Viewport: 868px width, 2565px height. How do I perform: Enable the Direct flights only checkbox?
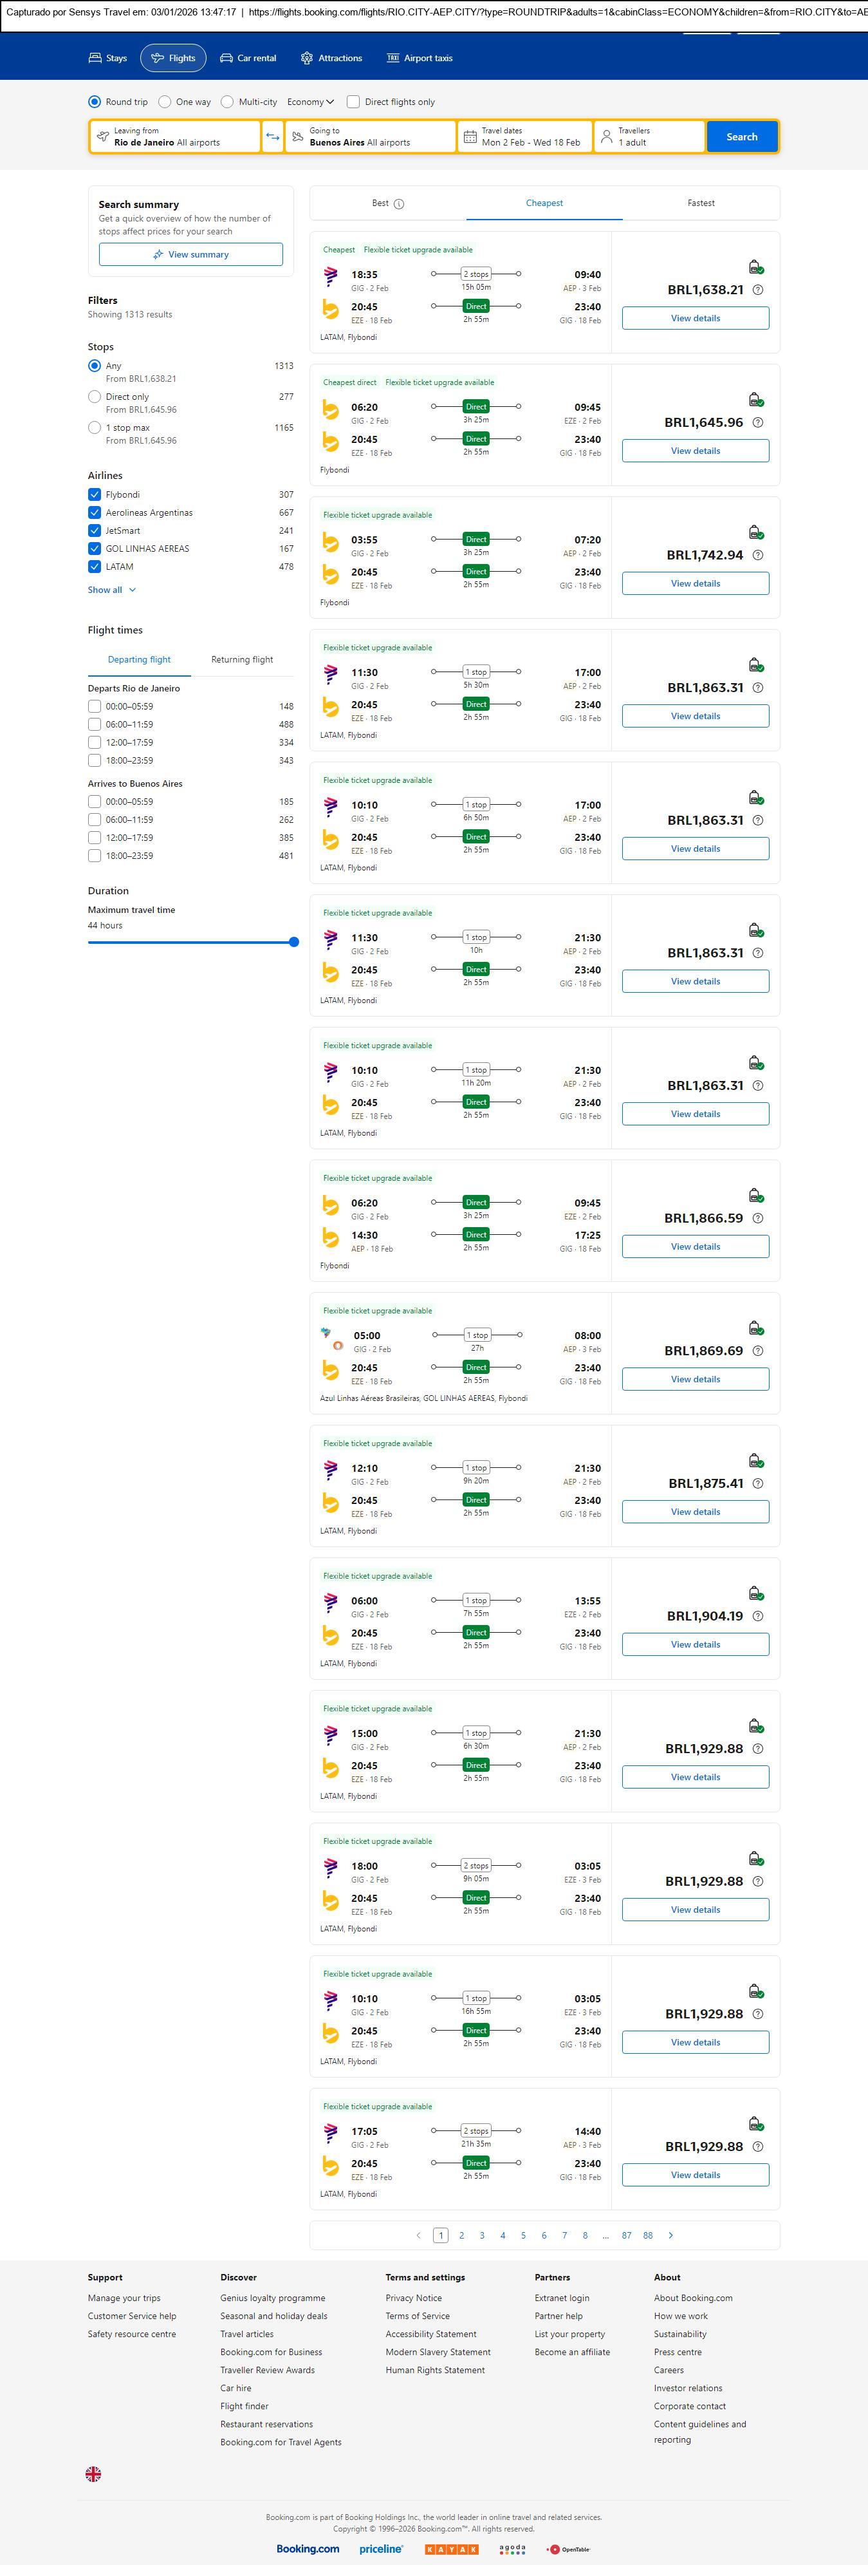click(x=353, y=102)
